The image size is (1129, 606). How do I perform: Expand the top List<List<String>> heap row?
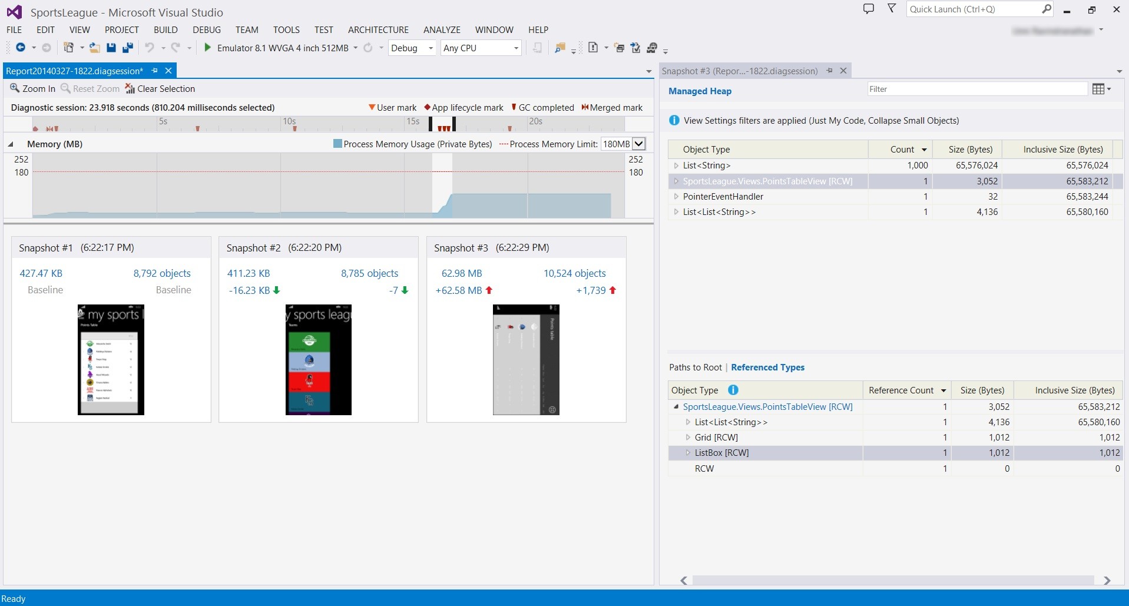676,212
